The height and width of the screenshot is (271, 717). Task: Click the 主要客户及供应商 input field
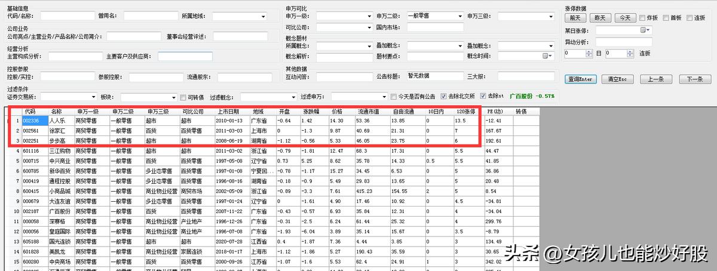click(x=186, y=57)
